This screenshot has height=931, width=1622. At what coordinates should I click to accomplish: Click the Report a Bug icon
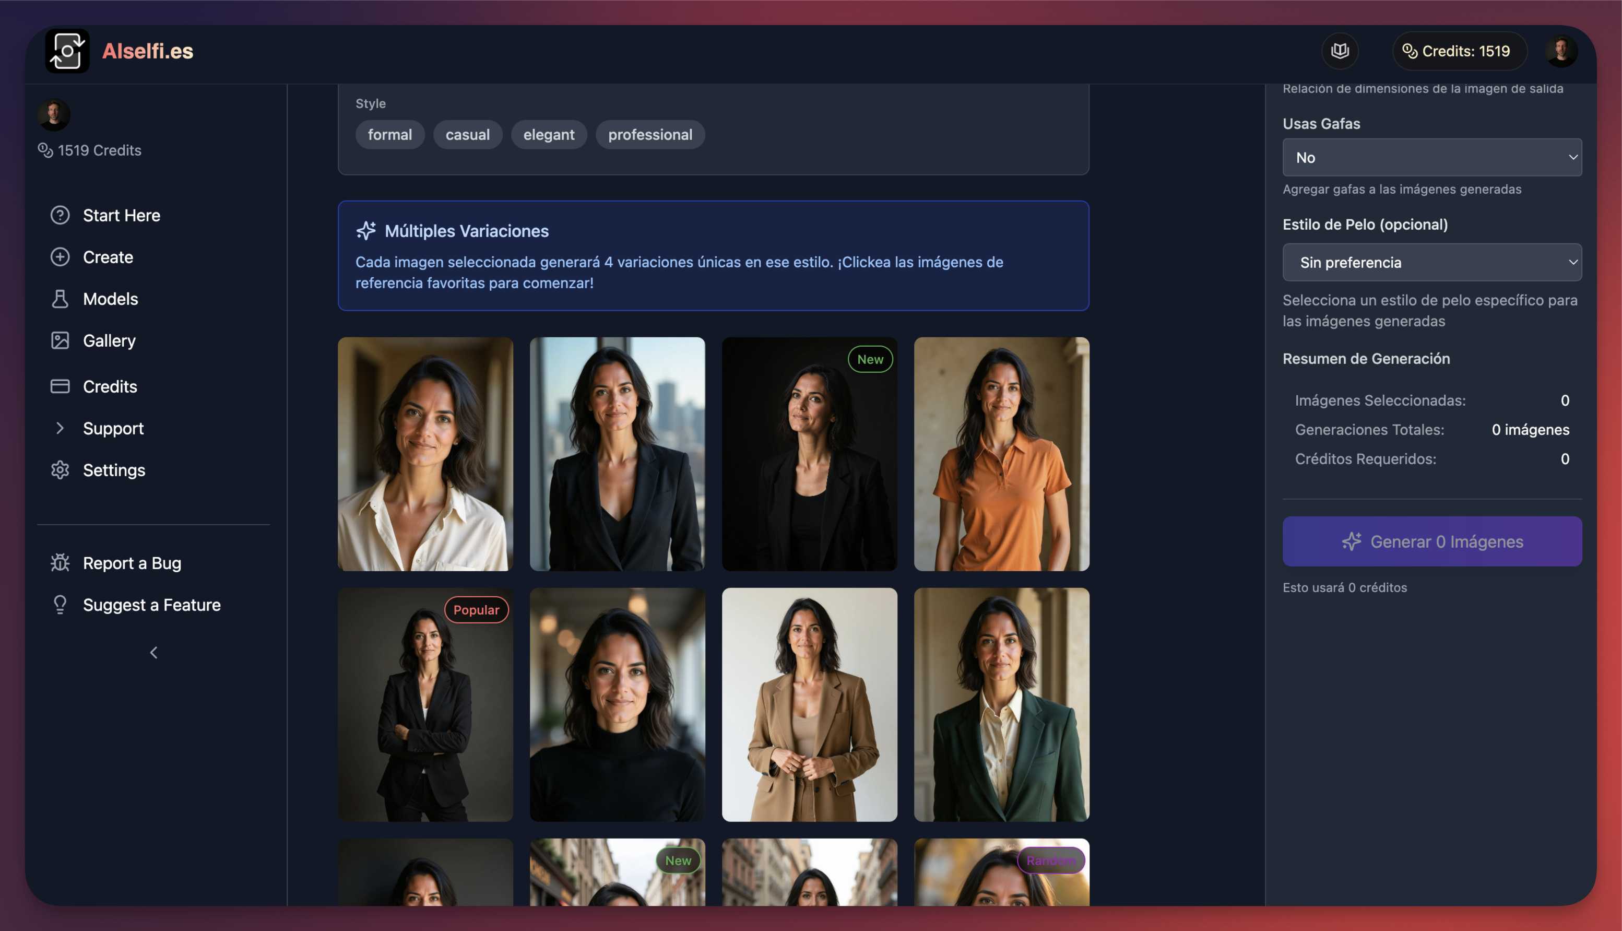pos(60,563)
